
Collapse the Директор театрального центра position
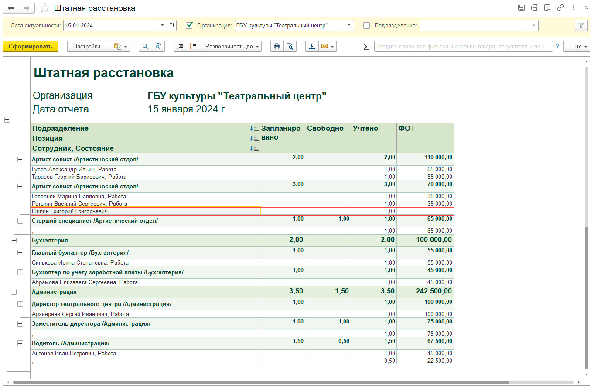click(20, 304)
